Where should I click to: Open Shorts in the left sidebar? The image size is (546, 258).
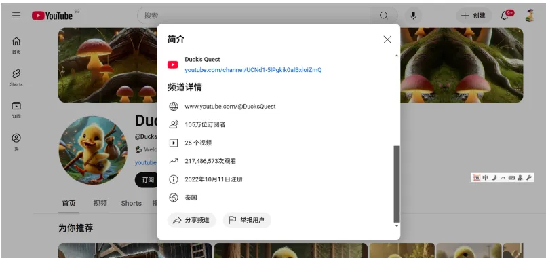[16, 77]
